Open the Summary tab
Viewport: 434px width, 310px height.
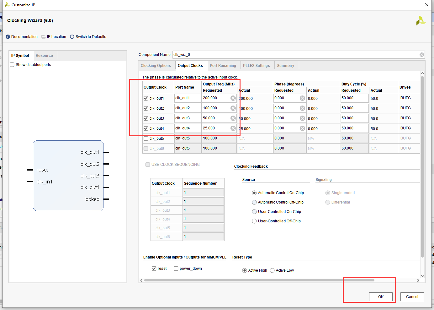point(286,66)
